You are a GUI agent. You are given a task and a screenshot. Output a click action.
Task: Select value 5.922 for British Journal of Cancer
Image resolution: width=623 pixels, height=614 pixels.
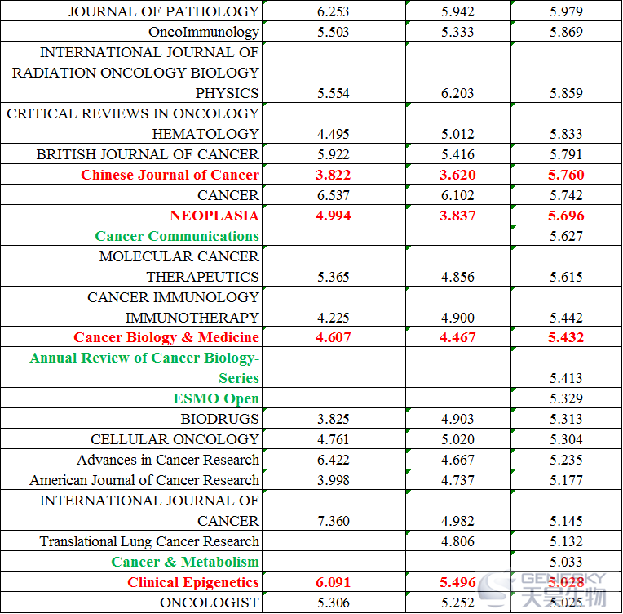[x=333, y=154]
